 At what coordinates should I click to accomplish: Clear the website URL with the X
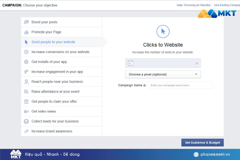(x=197, y=63)
